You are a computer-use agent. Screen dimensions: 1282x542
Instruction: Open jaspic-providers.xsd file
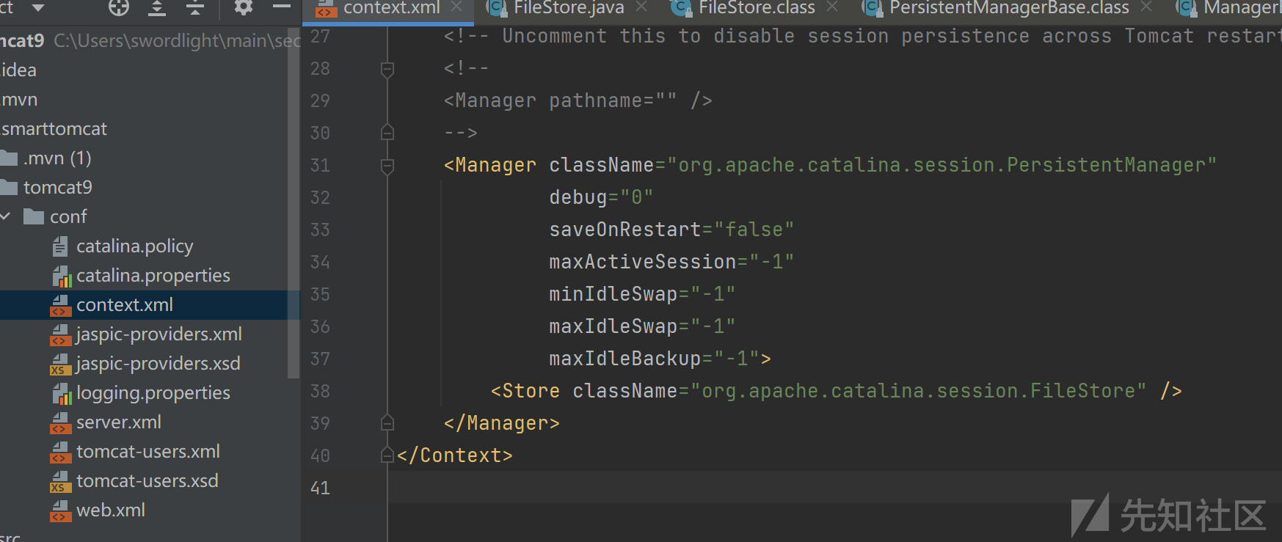(159, 363)
